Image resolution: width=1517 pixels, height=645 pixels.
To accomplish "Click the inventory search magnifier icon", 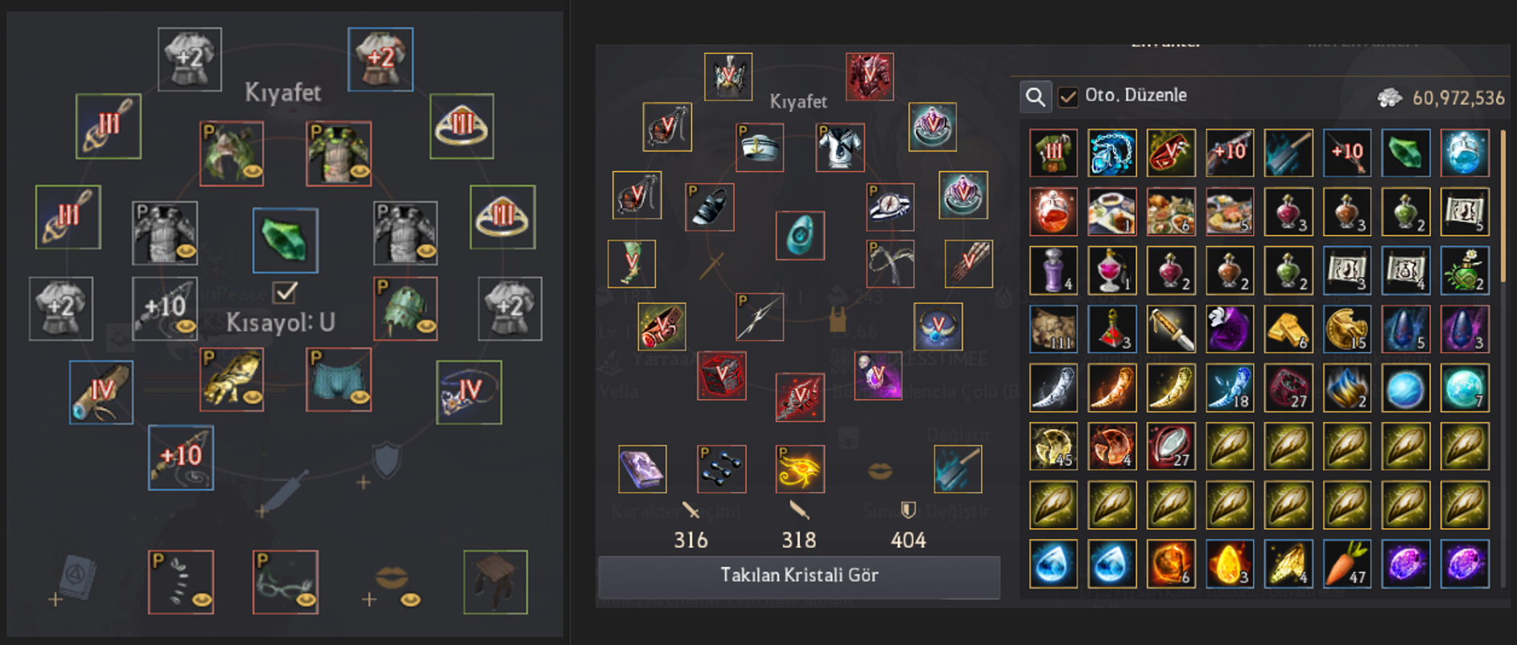I will pyautogui.click(x=1035, y=97).
